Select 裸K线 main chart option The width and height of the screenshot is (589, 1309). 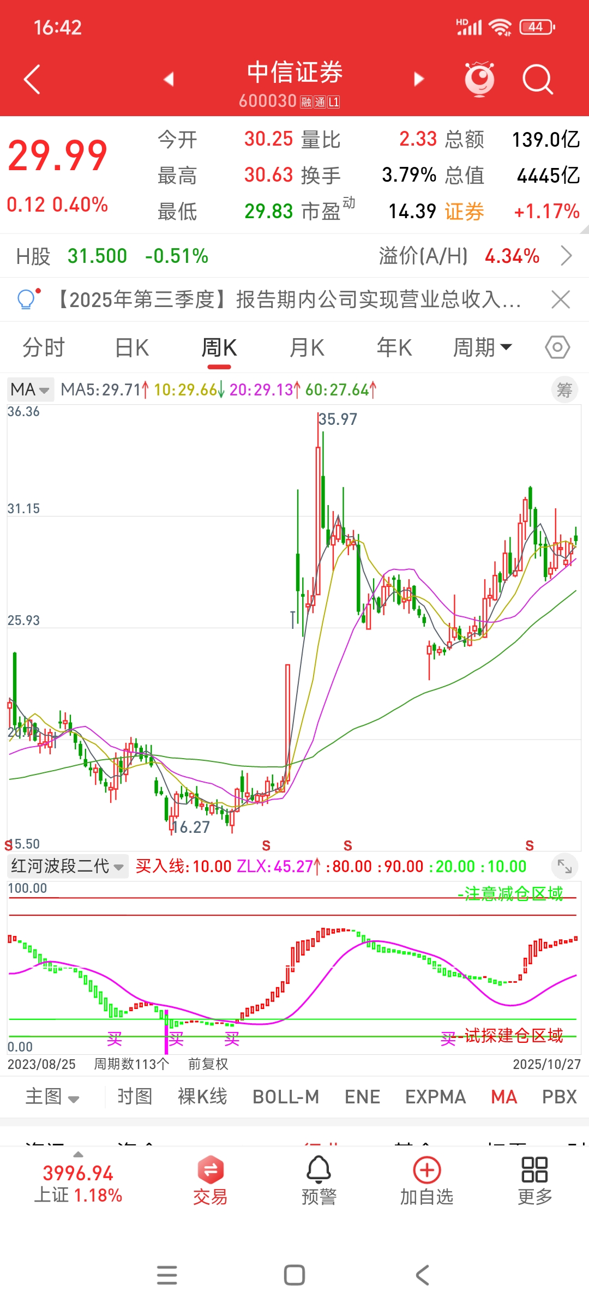click(x=202, y=1096)
